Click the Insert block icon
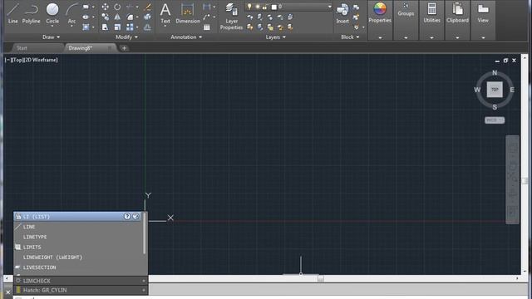 (342, 13)
